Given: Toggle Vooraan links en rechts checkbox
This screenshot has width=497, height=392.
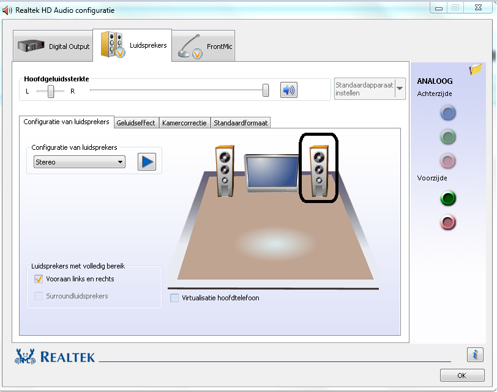Looking at the screenshot, I should (x=39, y=279).
